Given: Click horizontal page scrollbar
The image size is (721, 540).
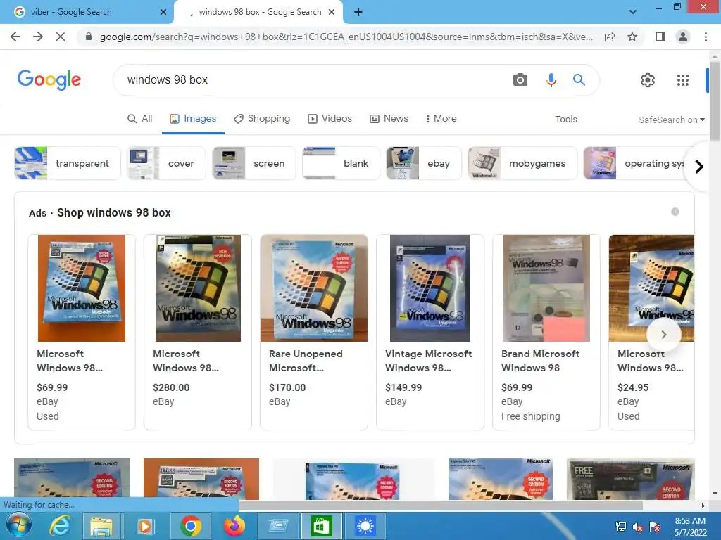Looking at the screenshot, I should pyautogui.click(x=441, y=506).
